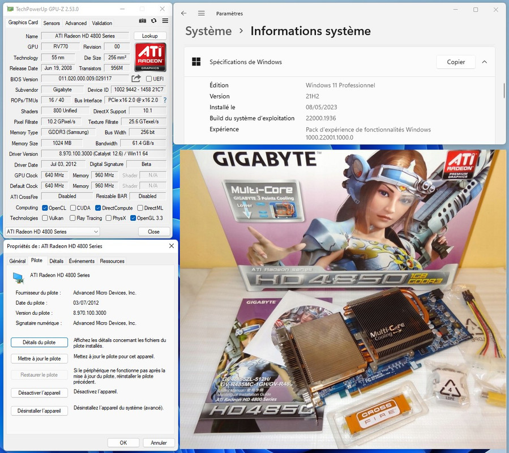Screen dimensions: 509x453
Task: Toggle the Ray Tracing checkbox
Action: pyautogui.click(x=72, y=218)
